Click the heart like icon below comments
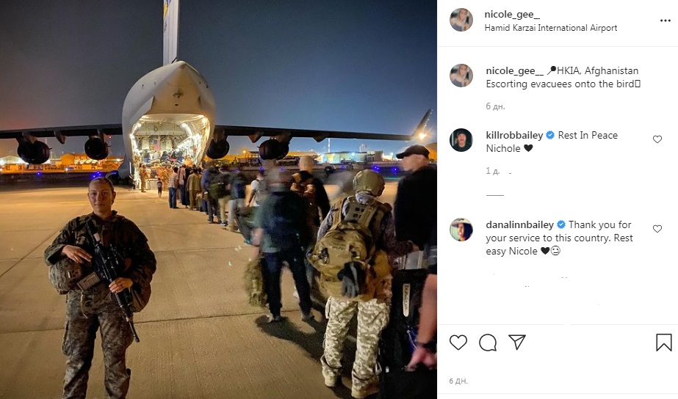This screenshot has height=399, width=678. [x=458, y=343]
